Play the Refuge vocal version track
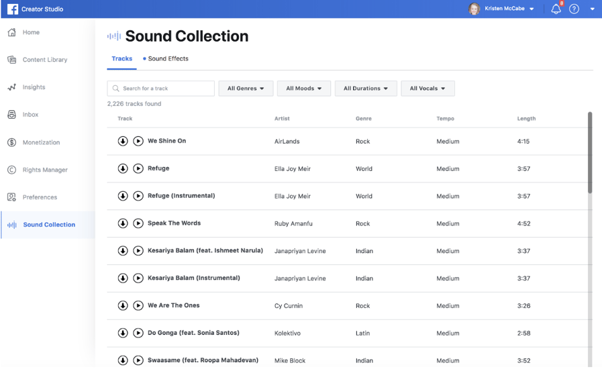Image resolution: width=602 pixels, height=369 pixels. pos(138,168)
